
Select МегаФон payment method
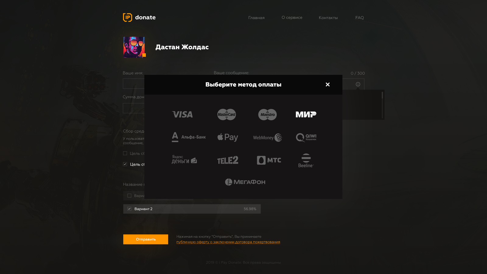click(245, 182)
